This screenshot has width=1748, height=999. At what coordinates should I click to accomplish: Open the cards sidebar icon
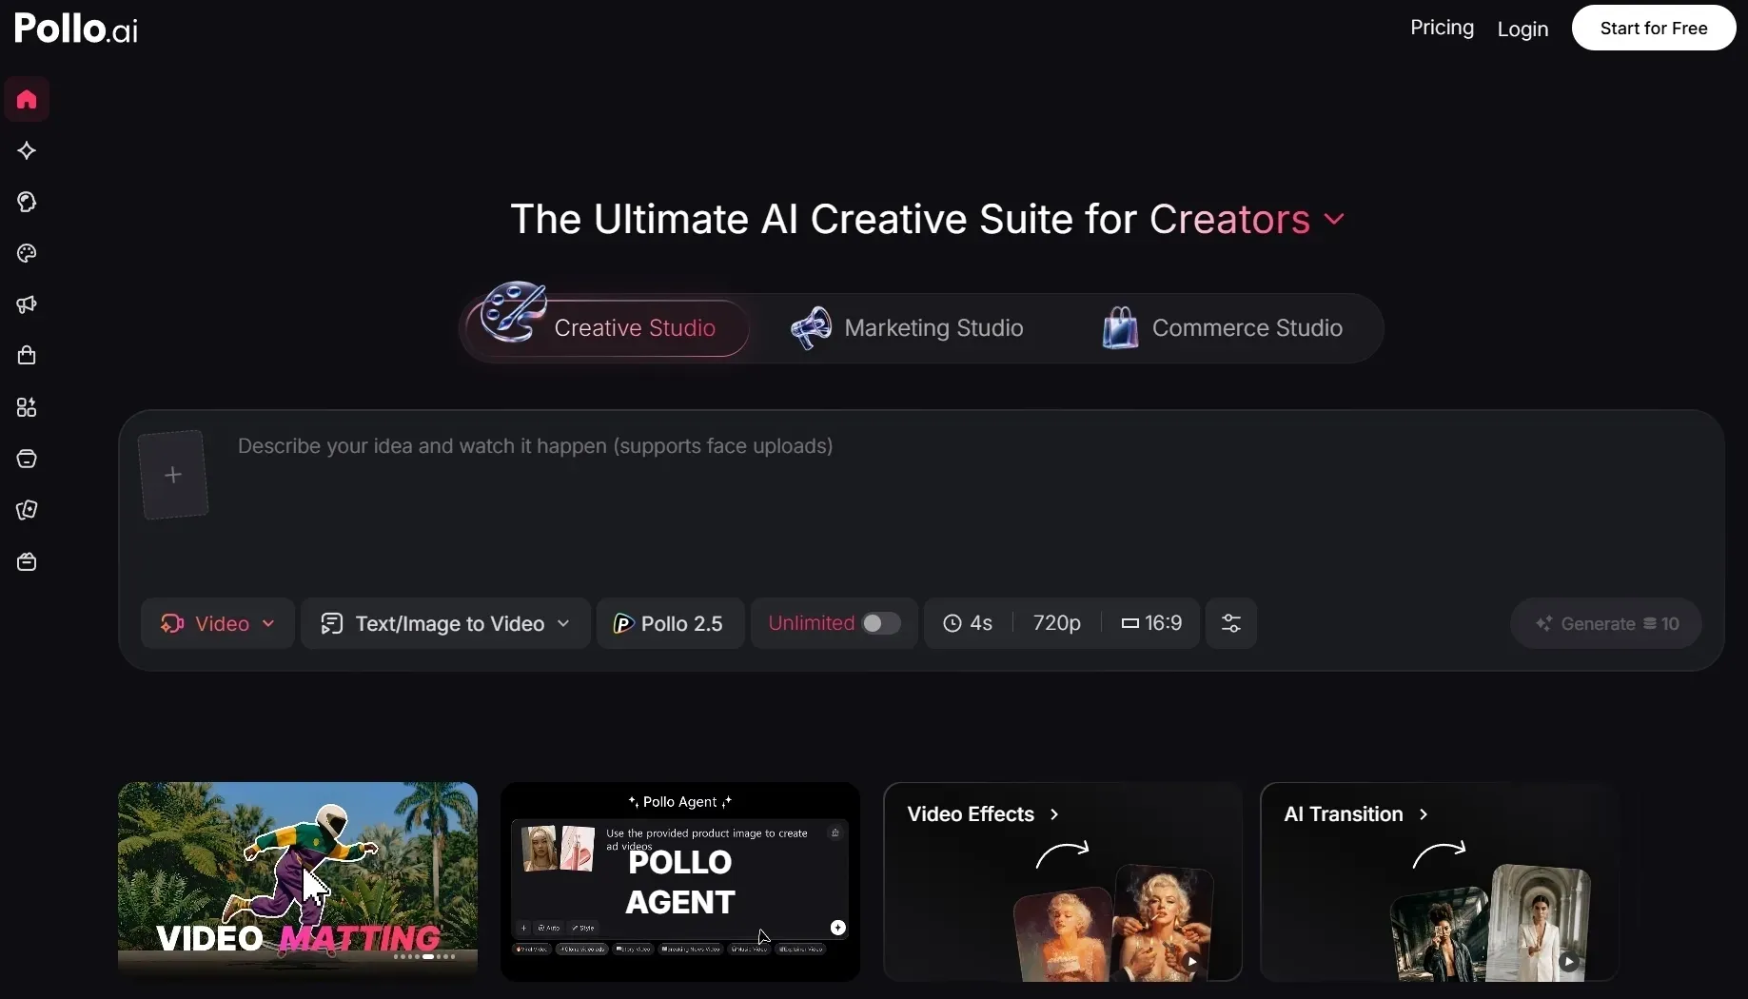27,510
